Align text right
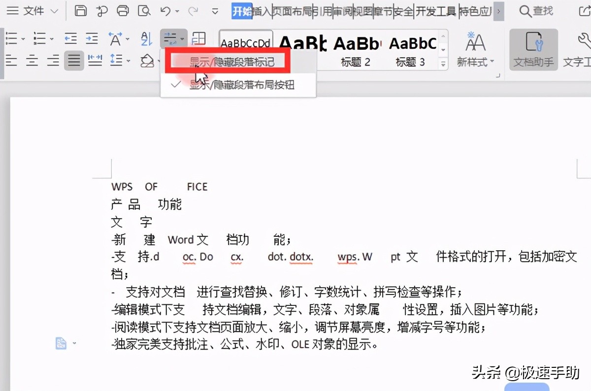Screen dimensions: 591x391 (53, 61)
